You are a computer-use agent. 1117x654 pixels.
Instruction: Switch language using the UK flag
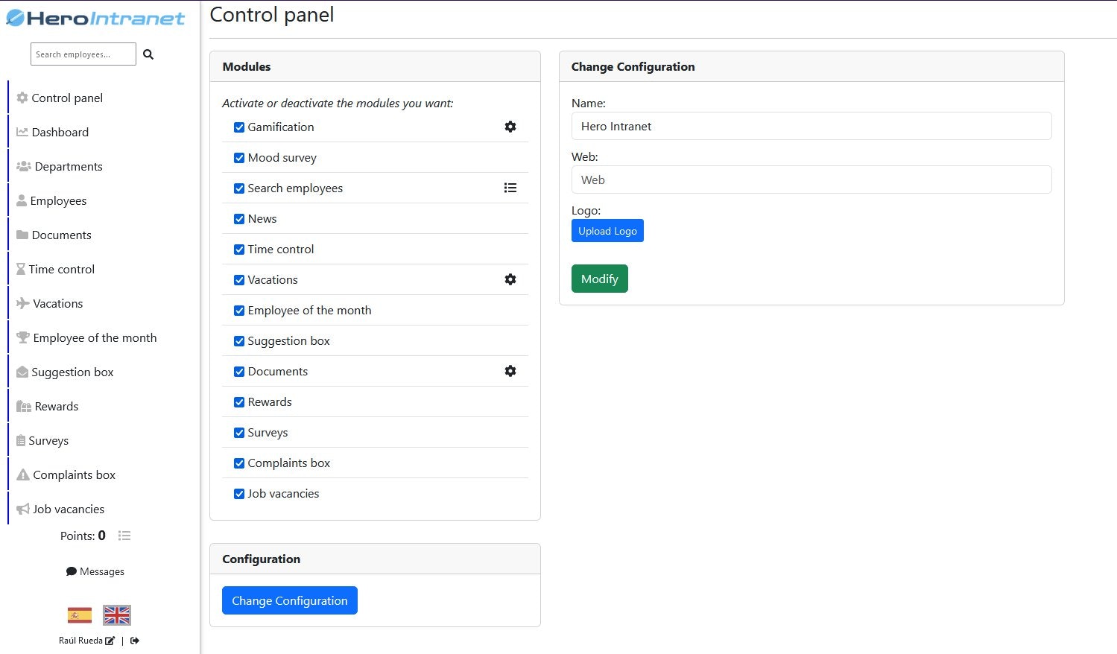[116, 615]
